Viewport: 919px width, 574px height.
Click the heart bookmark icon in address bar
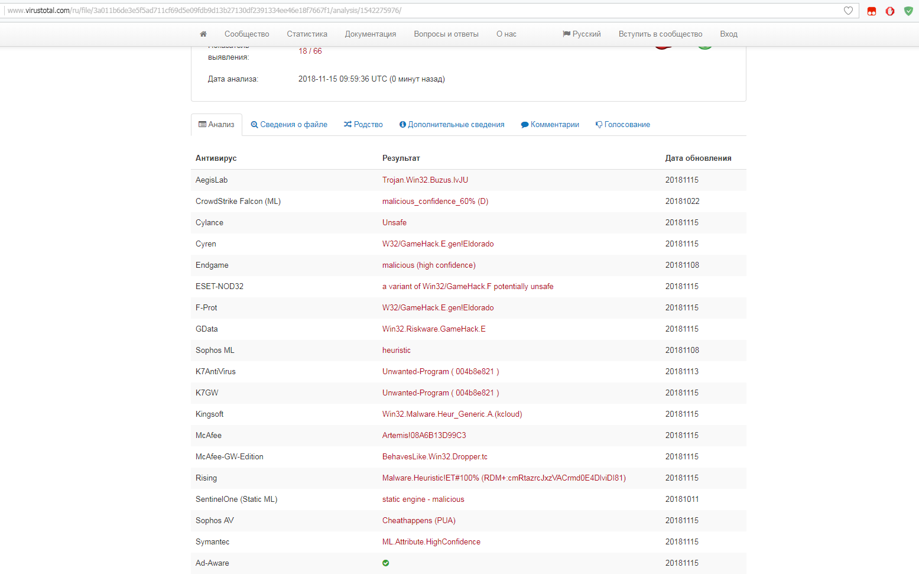pos(848,11)
